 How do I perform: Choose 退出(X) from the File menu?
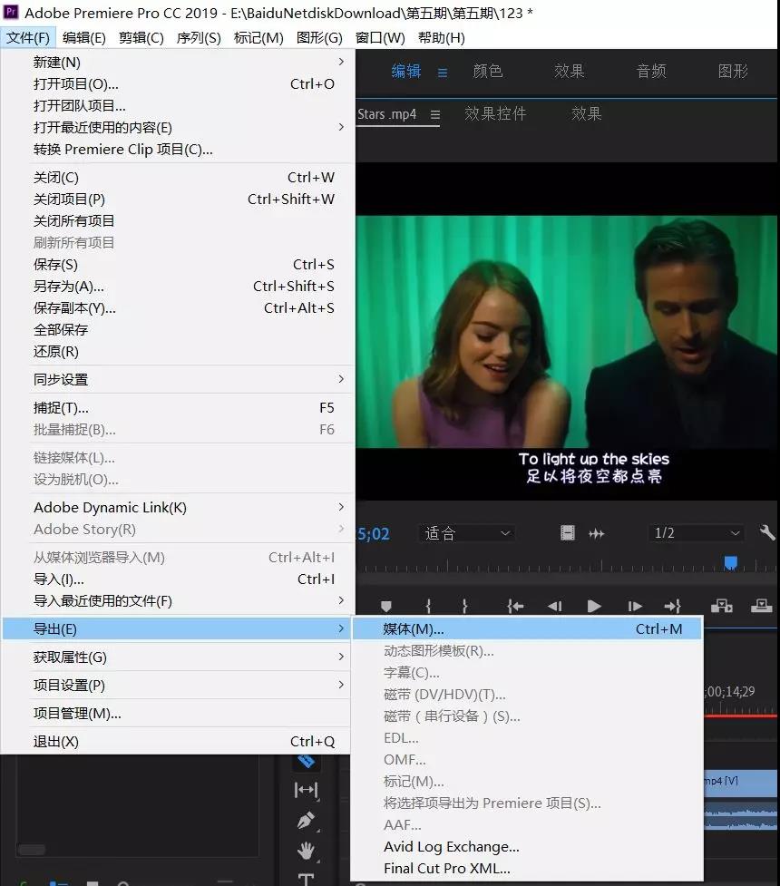pos(178,741)
